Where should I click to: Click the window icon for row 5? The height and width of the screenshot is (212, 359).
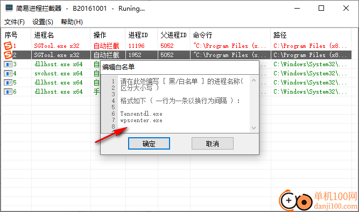tap(8, 82)
